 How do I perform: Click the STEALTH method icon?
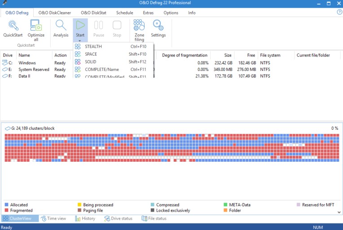click(78, 46)
